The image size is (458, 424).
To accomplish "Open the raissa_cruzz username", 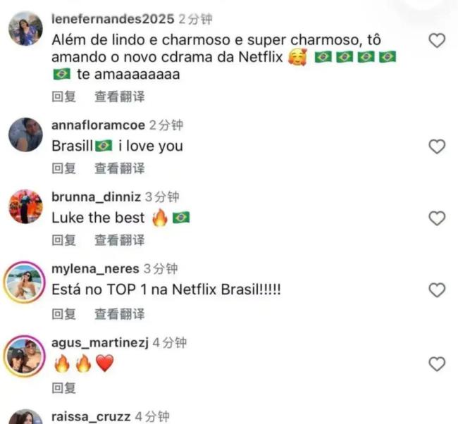I will [91, 417].
